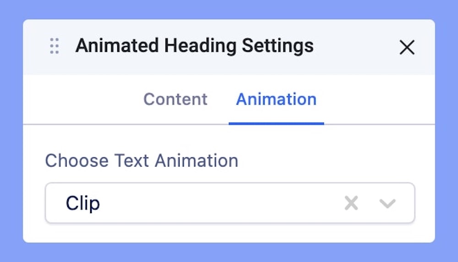Click the "Animated Heading Settings" title
Screen dimensions: 458x262
point(194,46)
